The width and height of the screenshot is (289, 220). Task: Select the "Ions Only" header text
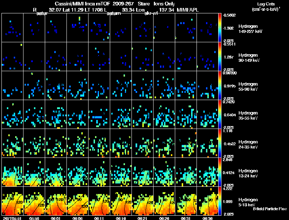coord(164,4)
